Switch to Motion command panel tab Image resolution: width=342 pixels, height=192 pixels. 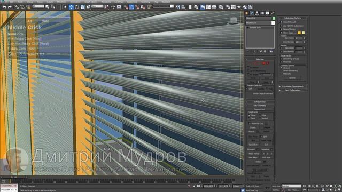pos(262,13)
